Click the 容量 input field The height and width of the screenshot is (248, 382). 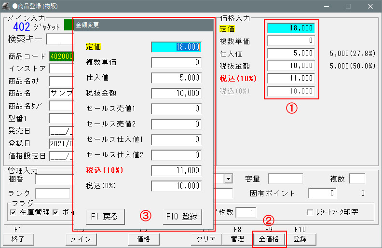click(x=286, y=179)
